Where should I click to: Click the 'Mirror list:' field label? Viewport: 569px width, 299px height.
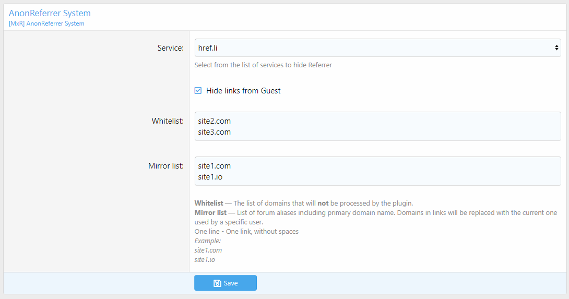click(x=166, y=166)
